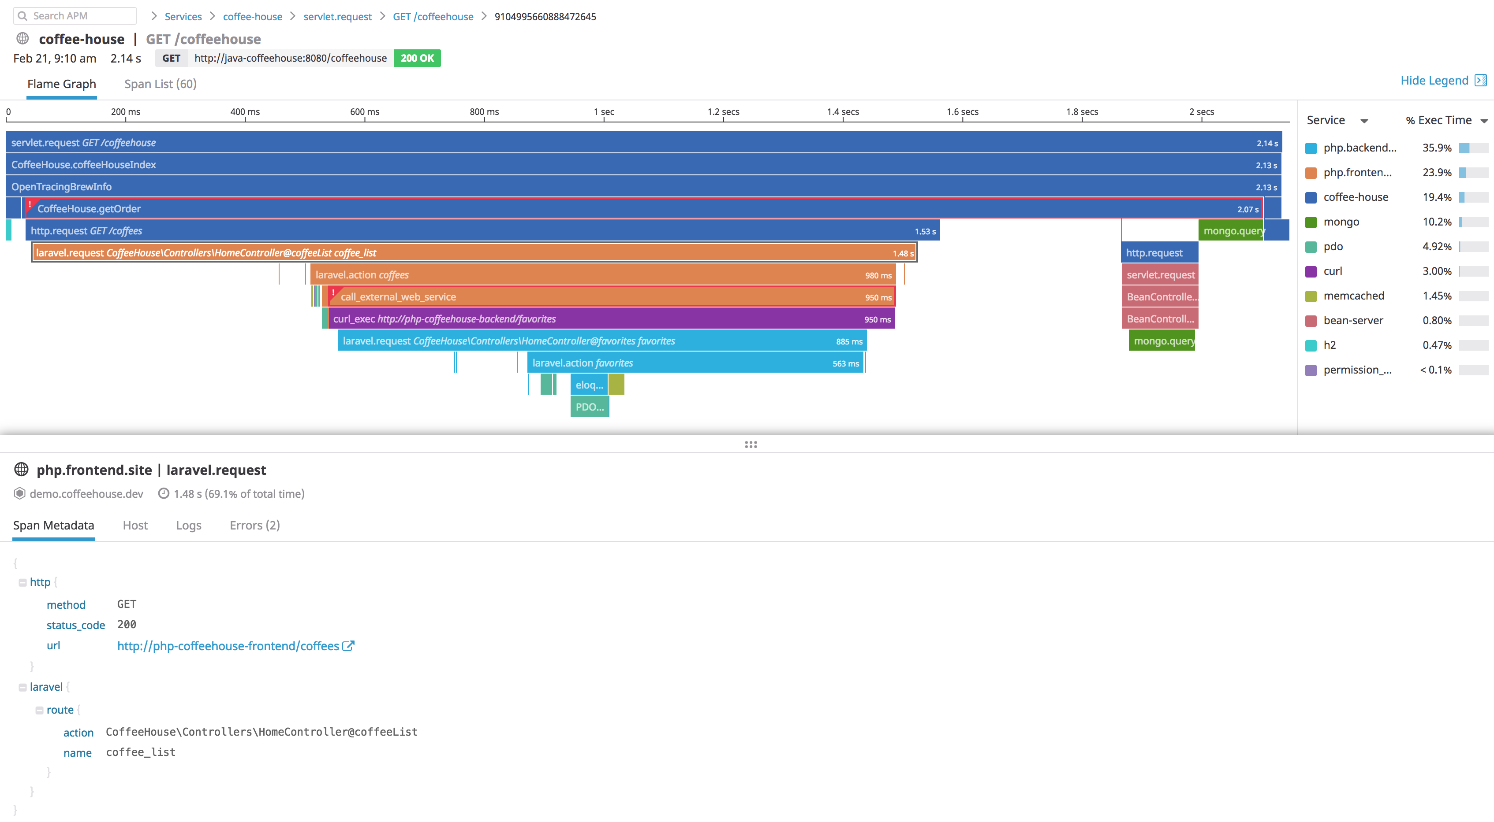The image size is (1494, 822).
Task: Click the magnifier icon in Search APM
Action: [23, 16]
